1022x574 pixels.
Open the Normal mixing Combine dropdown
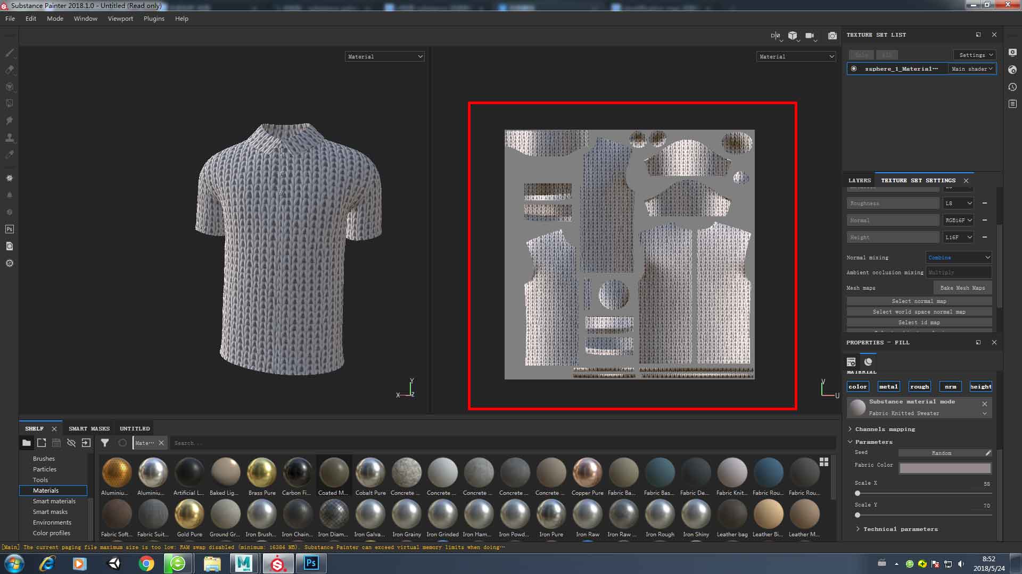(x=959, y=257)
